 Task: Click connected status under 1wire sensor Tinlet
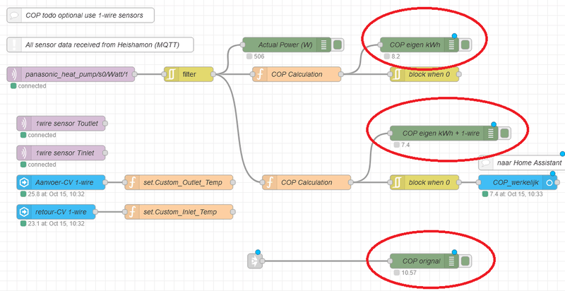point(42,165)
